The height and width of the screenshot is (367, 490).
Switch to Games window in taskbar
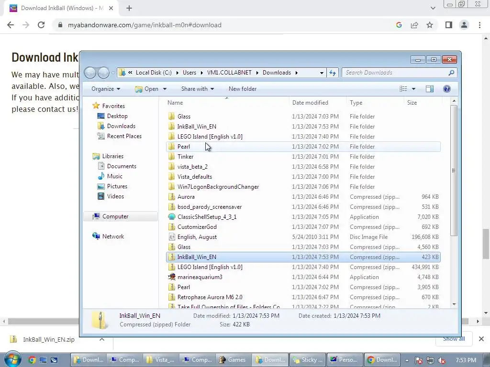(234, 360)
